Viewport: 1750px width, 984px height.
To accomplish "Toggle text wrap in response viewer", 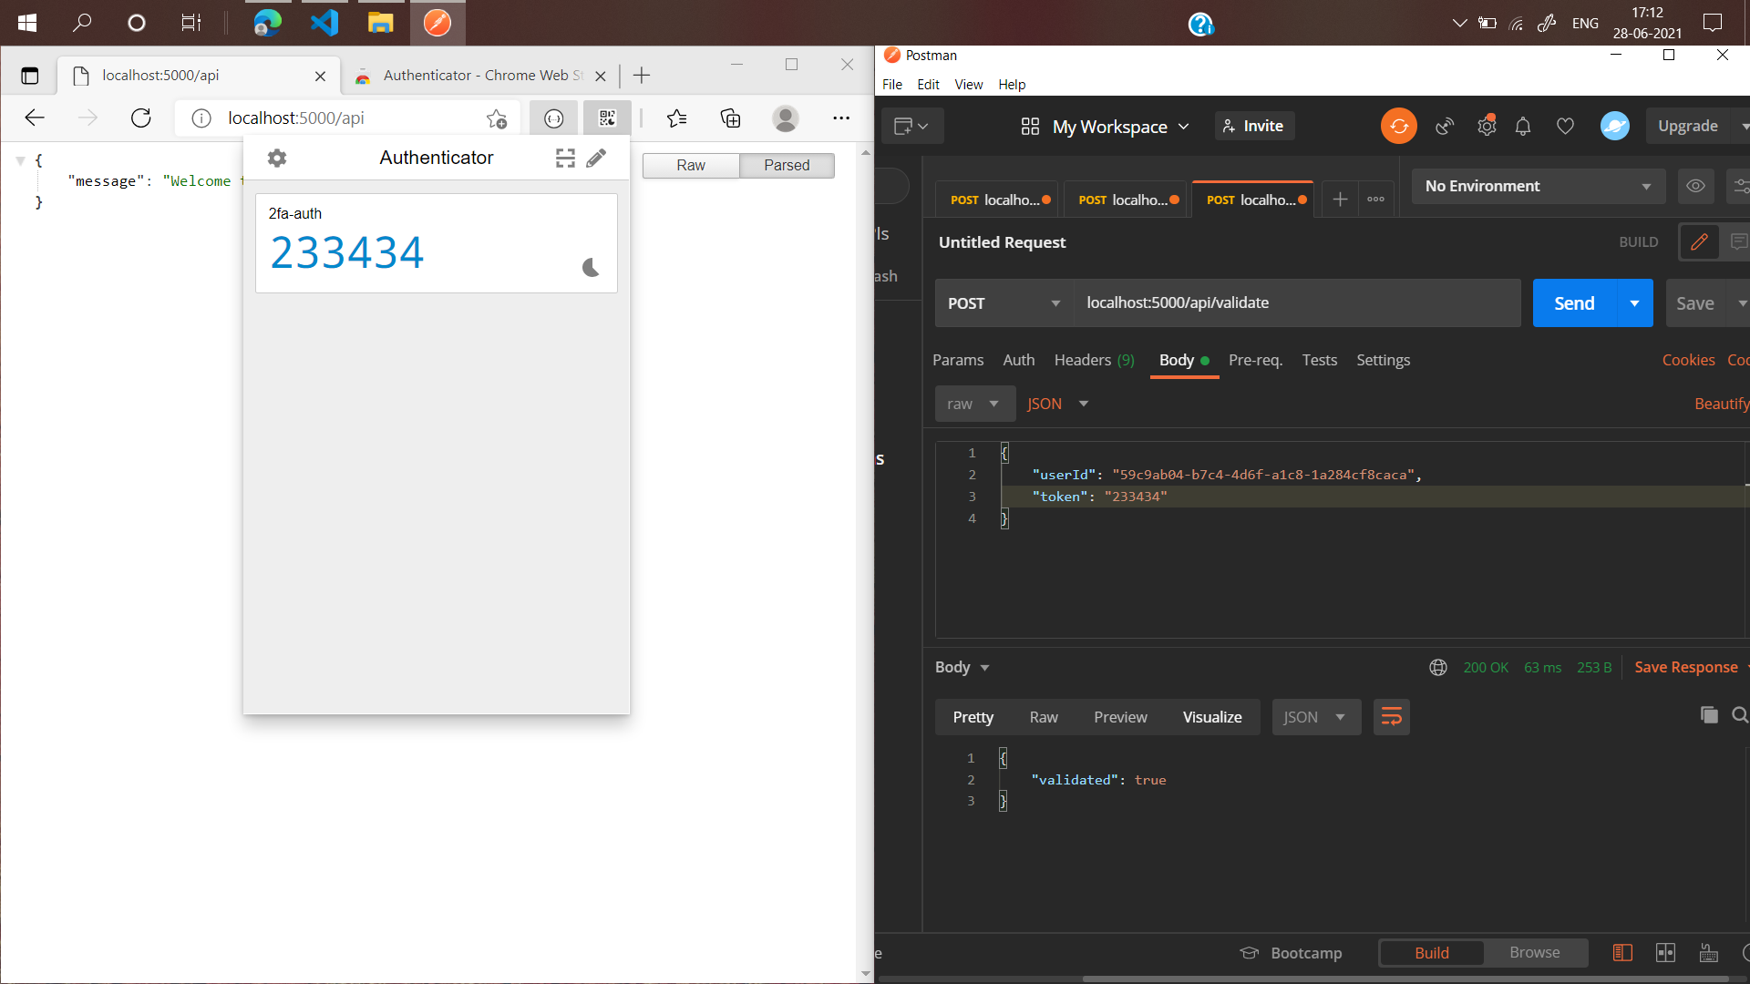I will [1391, 716].
